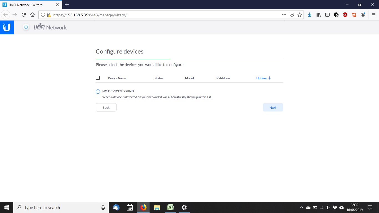379x213 pixels.
Task: Tick the select-all devices checkbox
Action: tap(98, 78)
